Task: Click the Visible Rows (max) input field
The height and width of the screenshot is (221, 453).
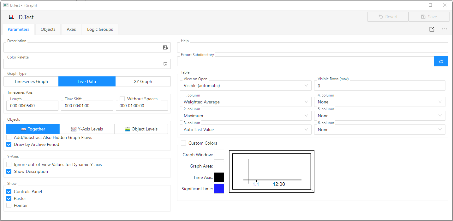Action: 379,86
